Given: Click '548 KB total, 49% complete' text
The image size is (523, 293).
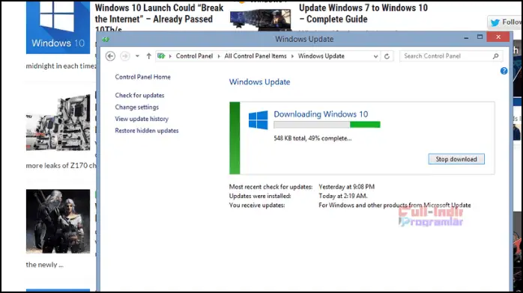Looking at the screenshot, I should [312, 138].
